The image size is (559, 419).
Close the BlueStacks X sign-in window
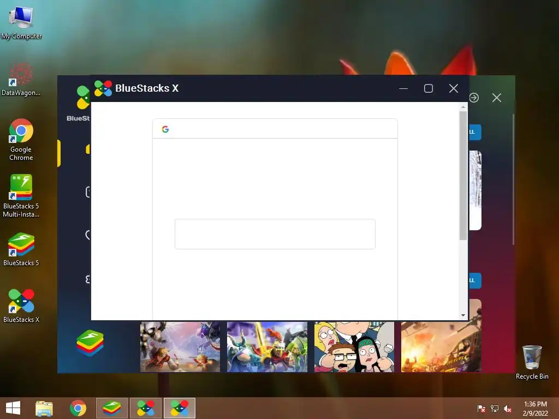(x=454, y=88)
